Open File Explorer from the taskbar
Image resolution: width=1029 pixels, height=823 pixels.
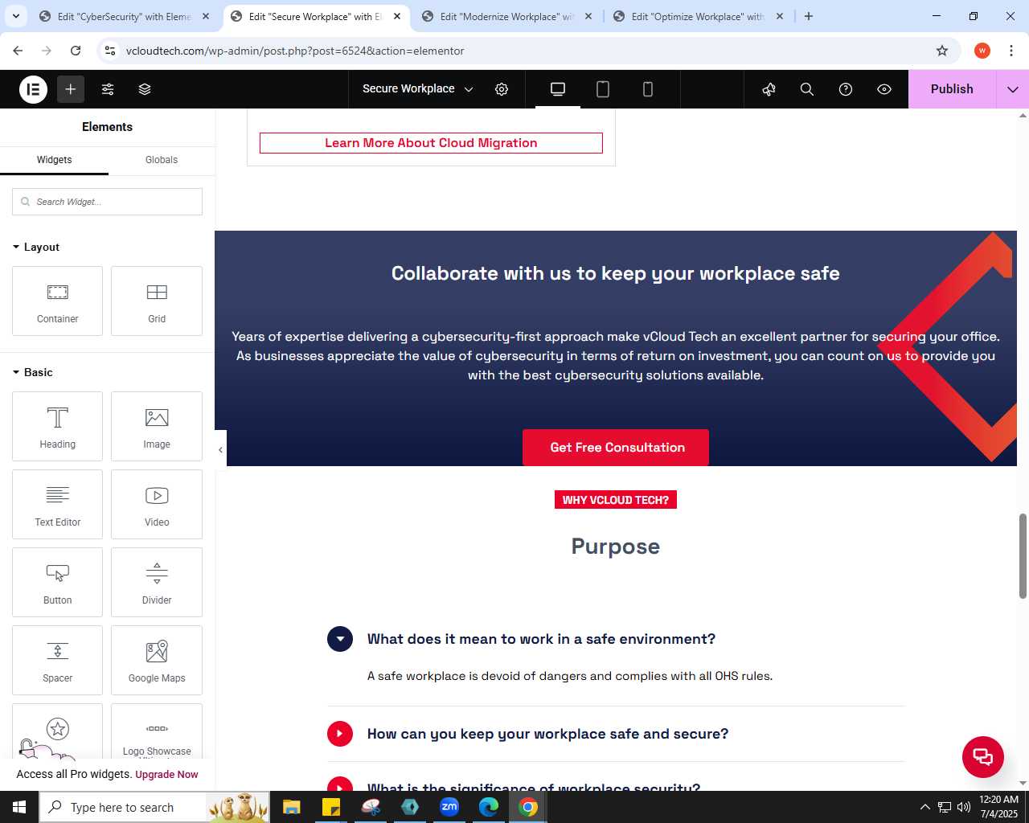(x=292, y=807)
